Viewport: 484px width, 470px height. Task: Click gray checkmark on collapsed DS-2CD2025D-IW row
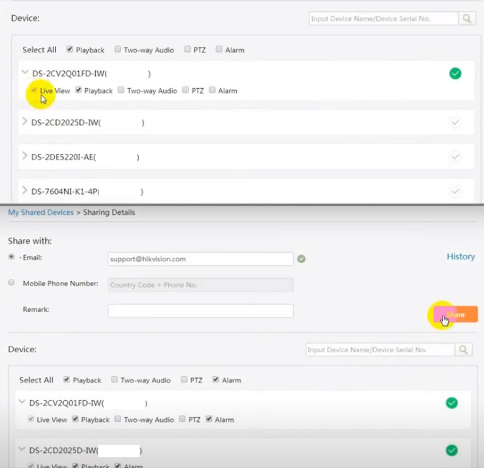[x=455, y=122]
